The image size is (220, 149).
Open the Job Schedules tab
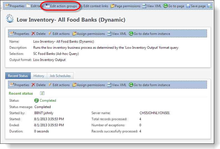[x=60, y=76]
